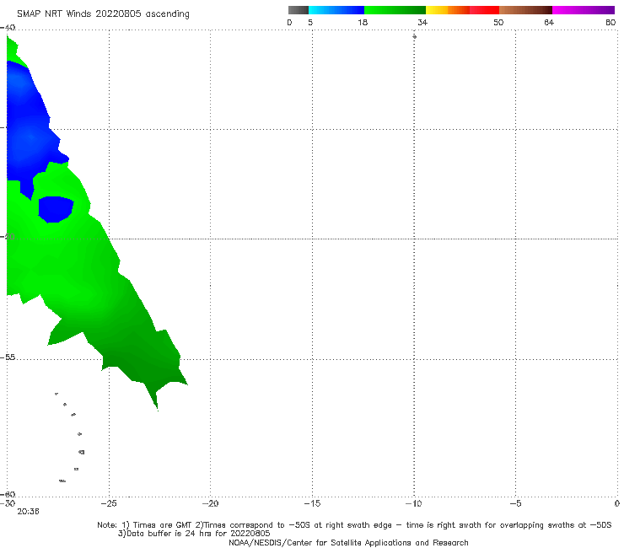
Task: Click the color bar label '18'
Action: tap(363, 22)
